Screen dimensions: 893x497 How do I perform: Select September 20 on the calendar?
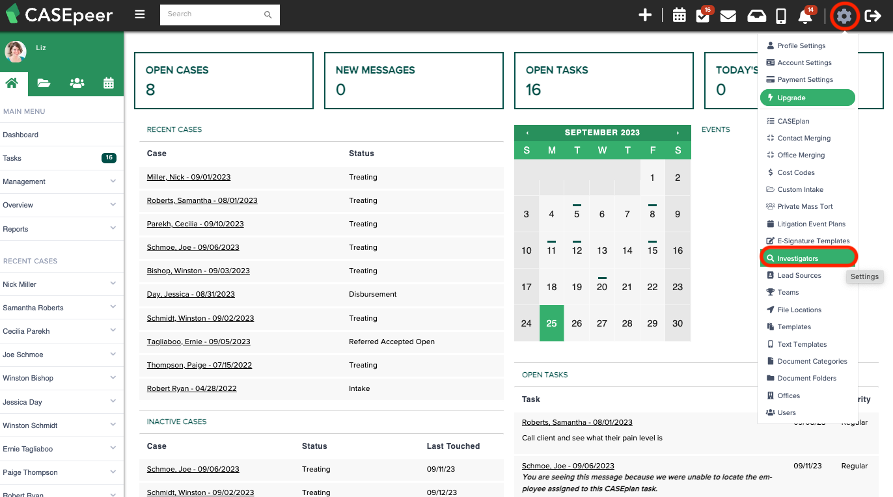pos(602,286)
